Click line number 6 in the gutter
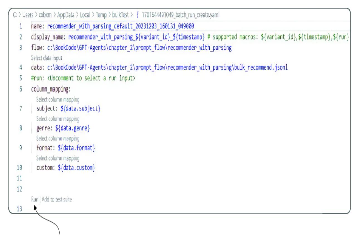The image size is (358, 236). (16, 91)
